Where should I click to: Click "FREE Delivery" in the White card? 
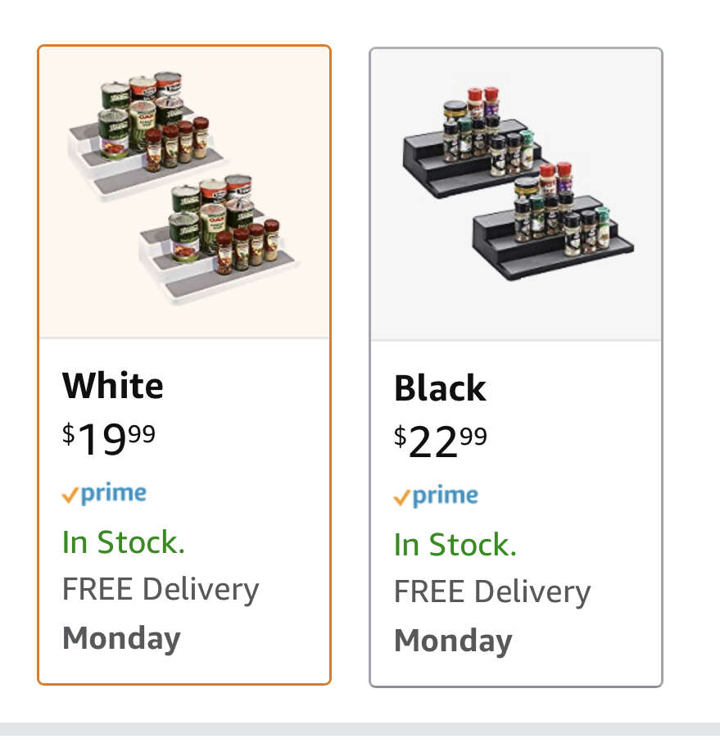[x=161, y=589]
